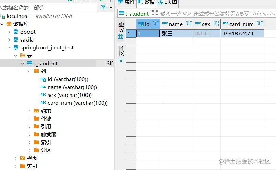Switch to the 数据 data tab
This screenshot has width=276, height=170.
pyautogui.click(x=147, y=2)
